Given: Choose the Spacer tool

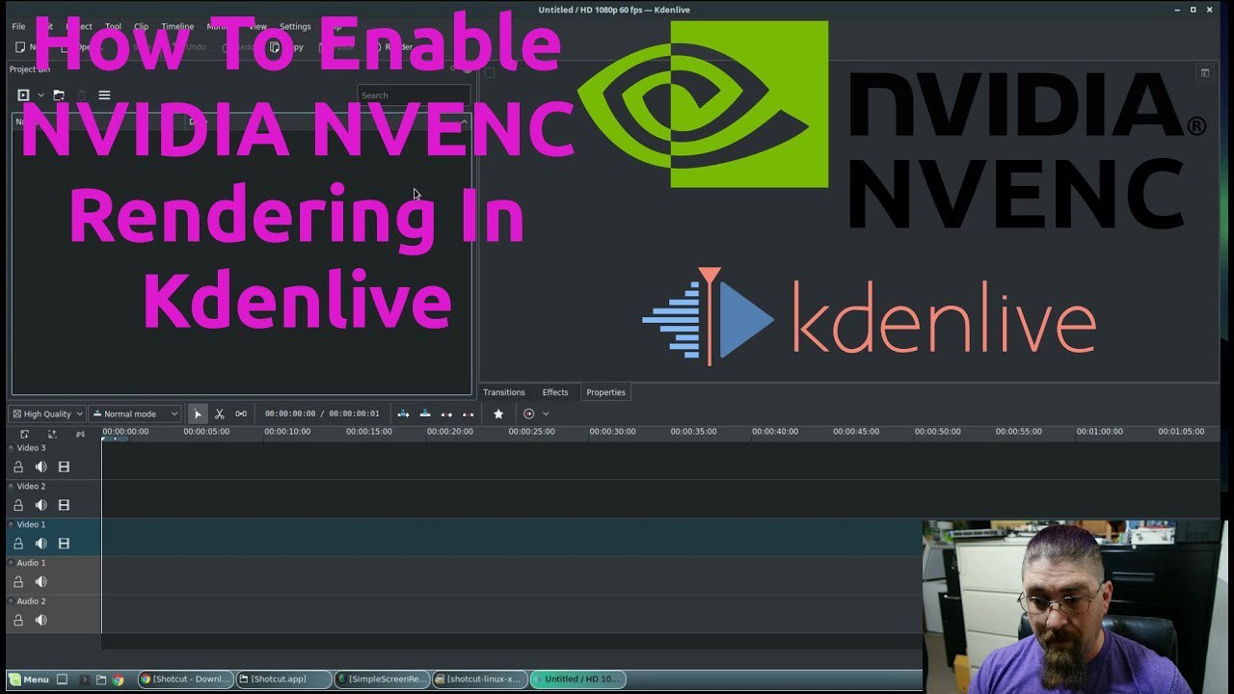Looking at the screenshot, I should pos(241,414).
